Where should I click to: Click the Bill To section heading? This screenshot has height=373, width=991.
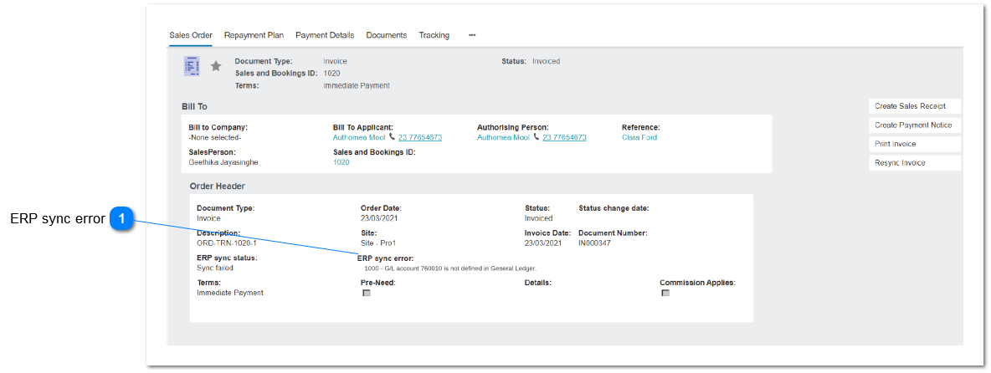click(194, 107)
